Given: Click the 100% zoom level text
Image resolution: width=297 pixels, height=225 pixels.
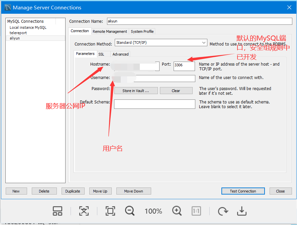Looking at the screenshot, I should point(153,211).
